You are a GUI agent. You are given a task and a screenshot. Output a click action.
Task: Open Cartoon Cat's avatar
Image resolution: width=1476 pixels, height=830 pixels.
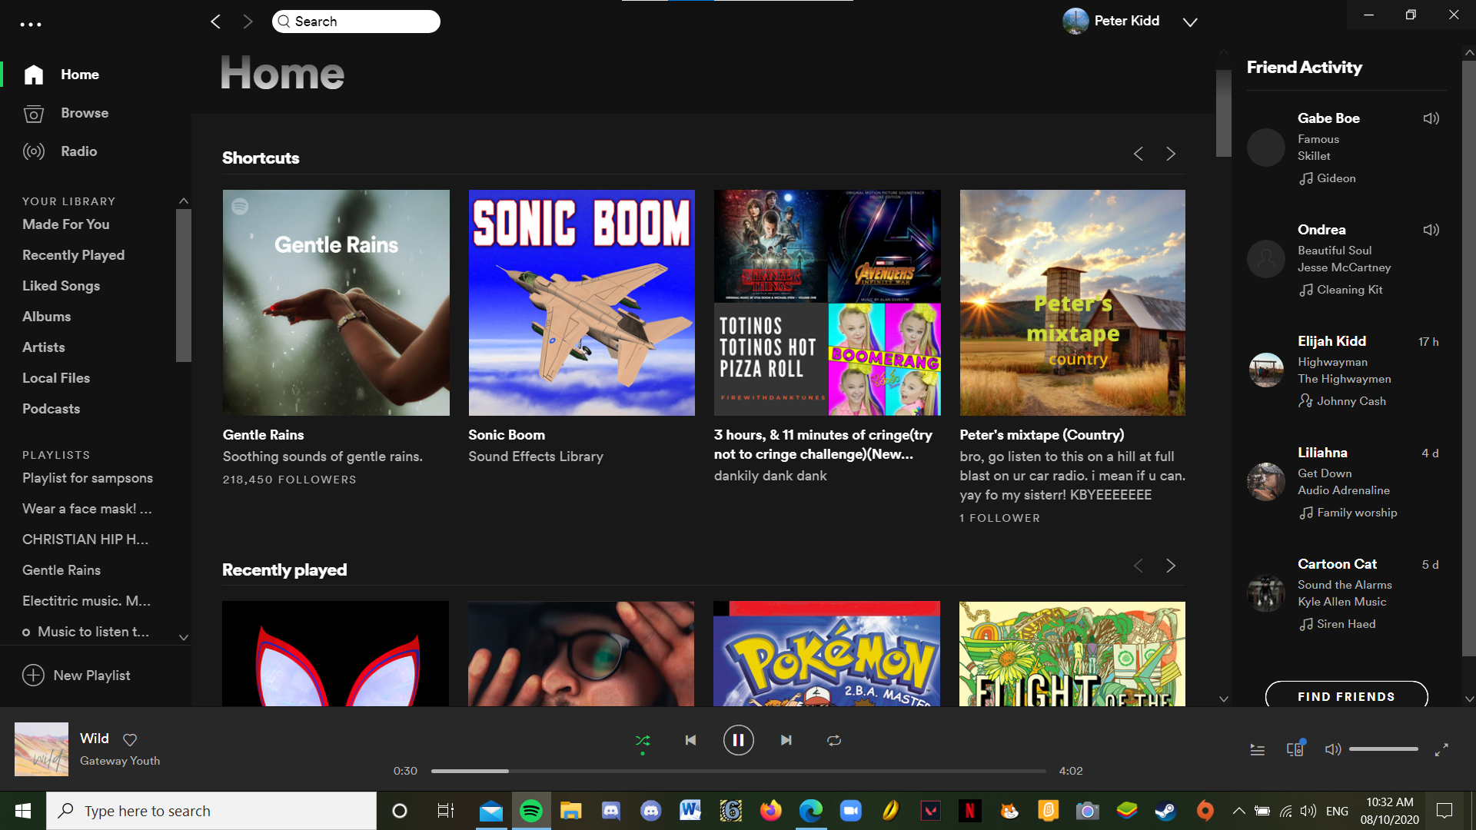[1266, 593]
